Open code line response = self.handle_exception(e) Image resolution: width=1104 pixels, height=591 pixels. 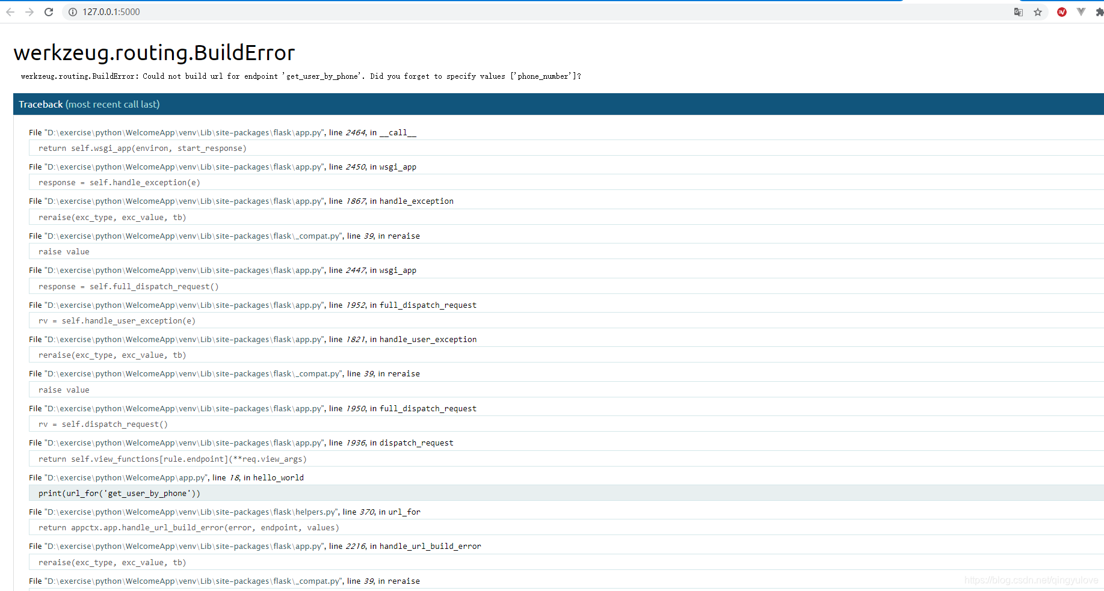[566, 182]
